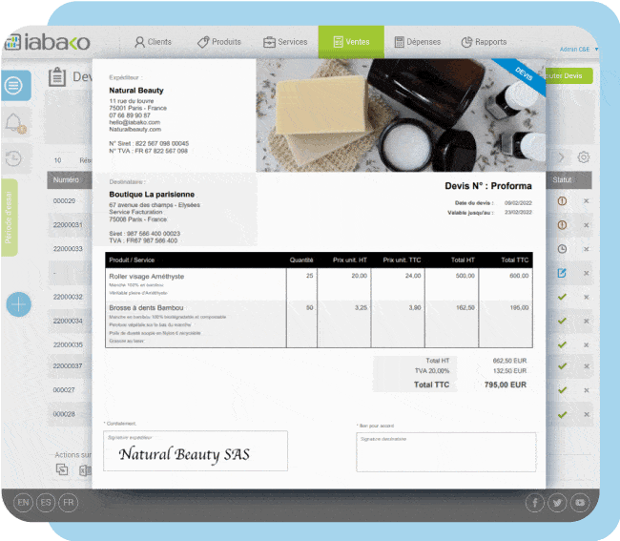620x541 pixels.
Task: Click the green check status for 000027
Action: tap(562, 390)
